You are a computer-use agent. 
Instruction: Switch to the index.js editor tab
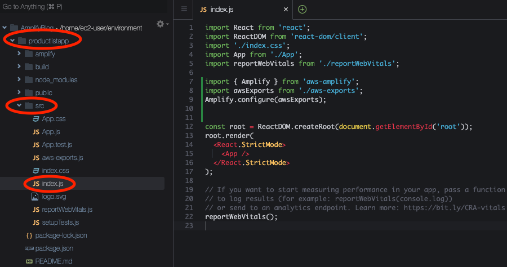click(x=243, y=10)
